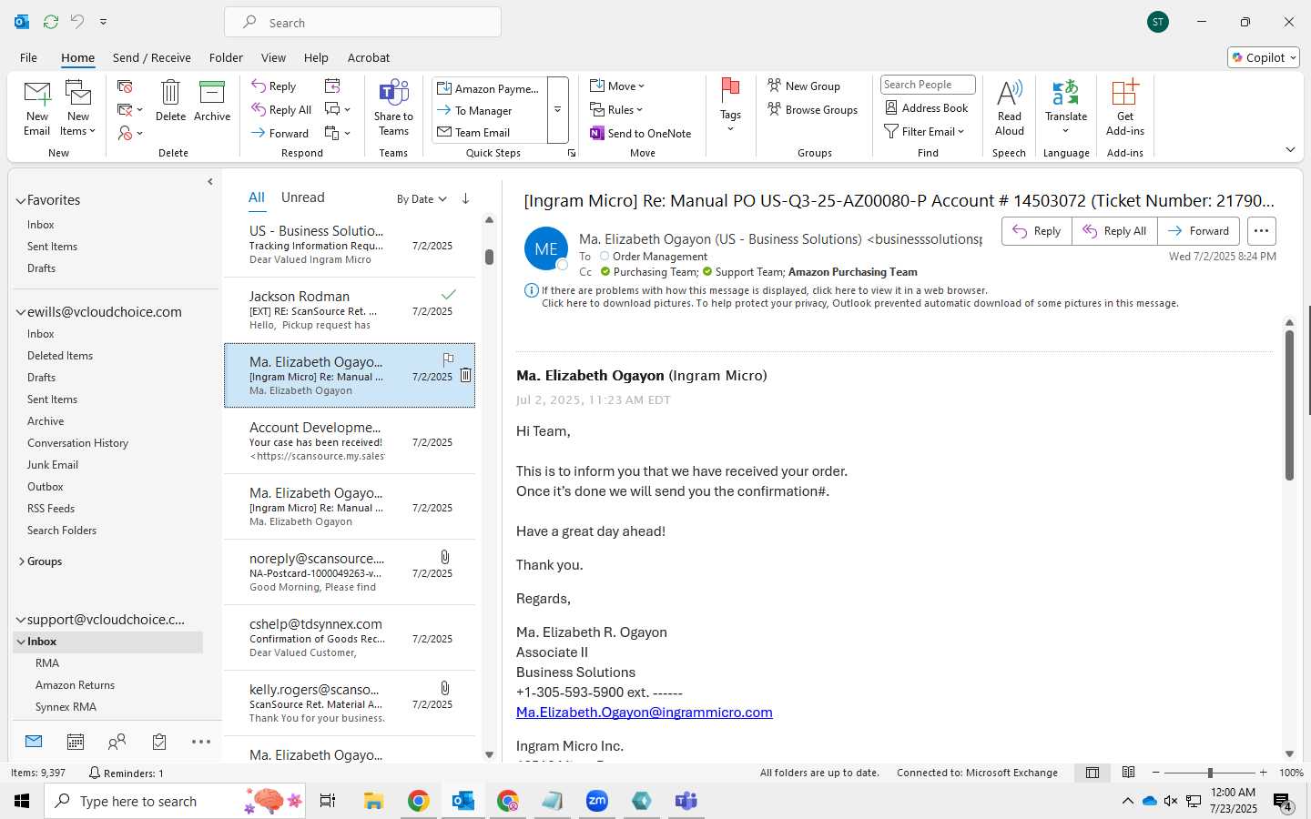
Task: Expand the Quick Steps gallery
Action: (x=557, y=109)
